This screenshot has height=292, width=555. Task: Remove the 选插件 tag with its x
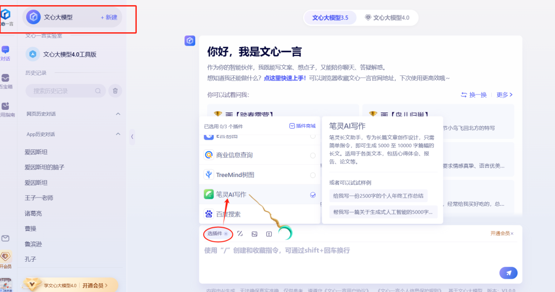226,233
